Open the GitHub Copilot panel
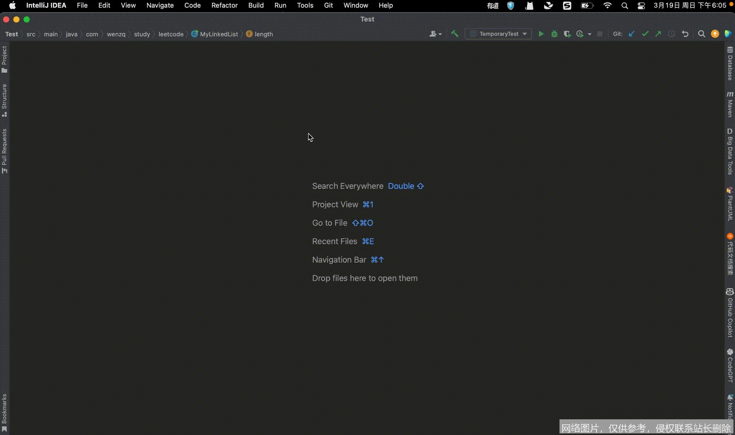The height and width of the screenshot is (435, 735). tap(730, 312)
